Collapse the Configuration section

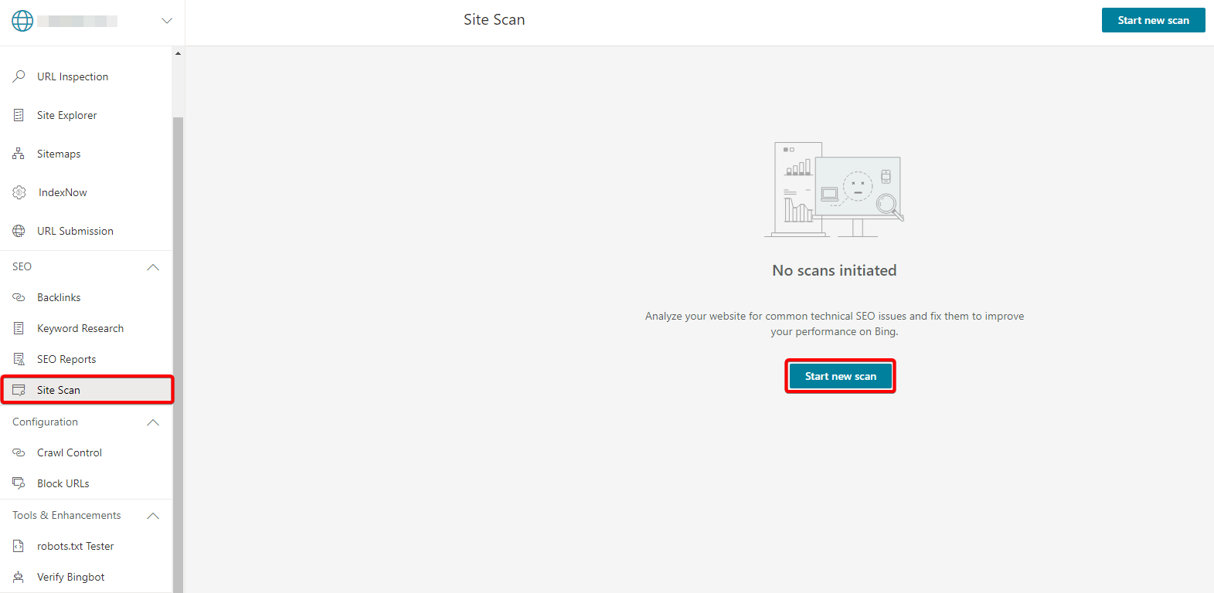click(x=153, y=422)
